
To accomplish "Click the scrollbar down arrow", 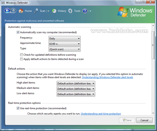I will [153, 113].
